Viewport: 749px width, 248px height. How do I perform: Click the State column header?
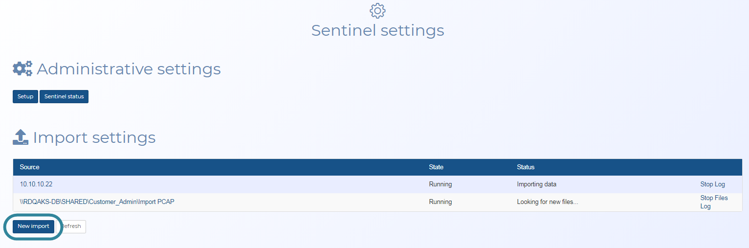pos(436,167)
